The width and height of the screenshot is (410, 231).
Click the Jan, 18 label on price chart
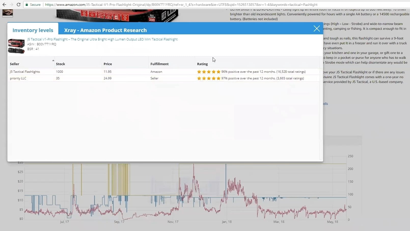[x=227, y=222]
